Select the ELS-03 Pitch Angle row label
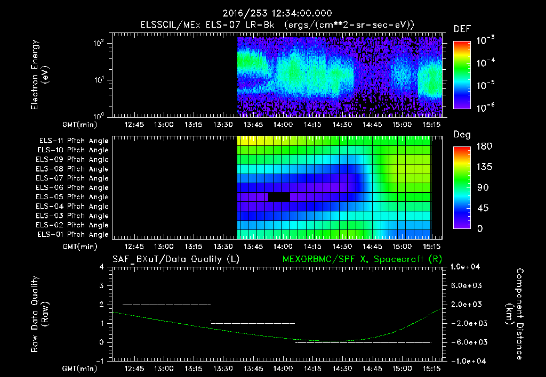 click(x=72, y=216)
